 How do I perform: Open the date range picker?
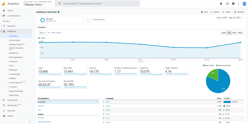point(230,18)
